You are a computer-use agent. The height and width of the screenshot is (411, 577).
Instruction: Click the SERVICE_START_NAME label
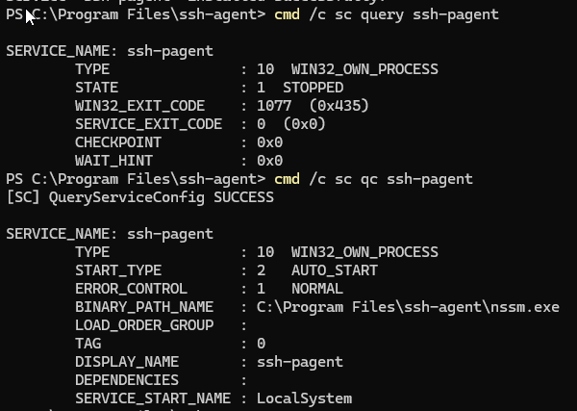click(x=153, y=398)
